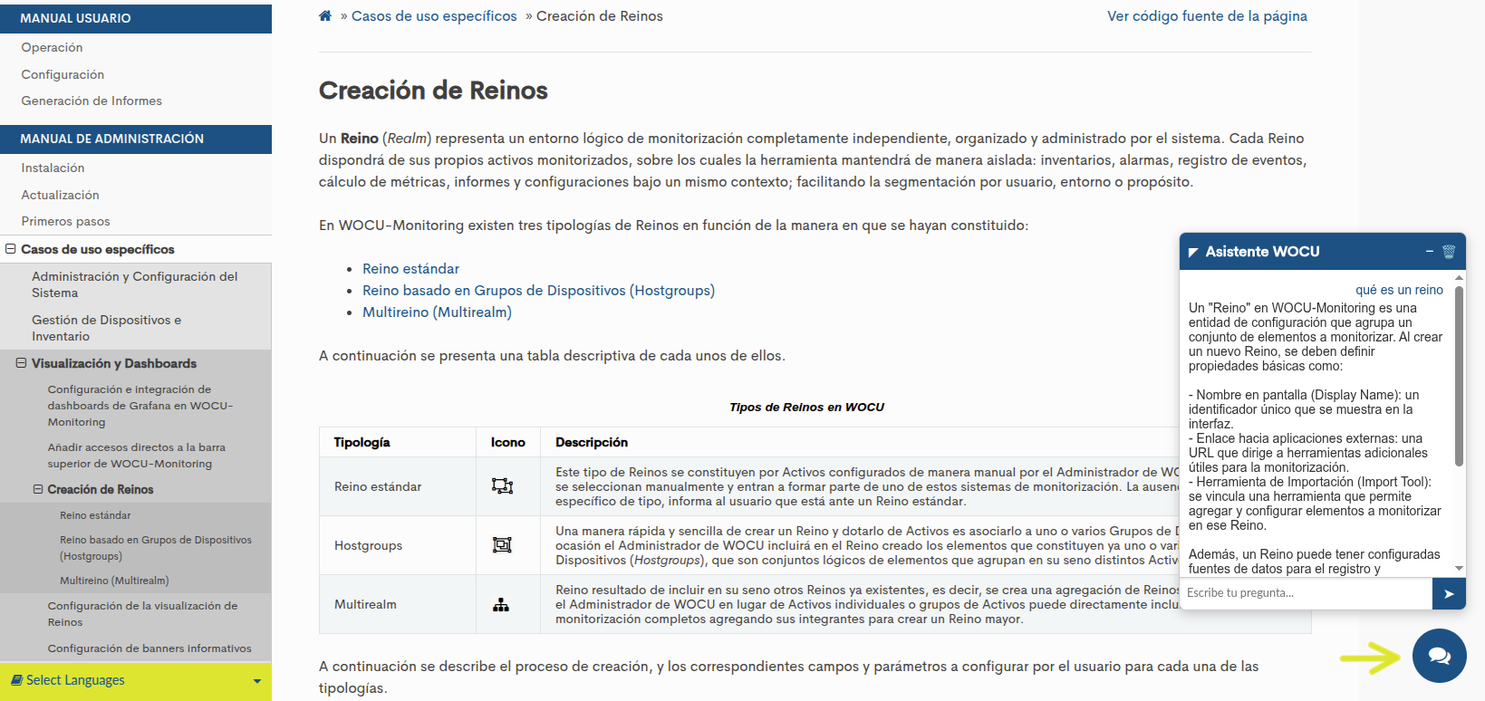Go to home via breadcrumb house icon

point(325,16)
